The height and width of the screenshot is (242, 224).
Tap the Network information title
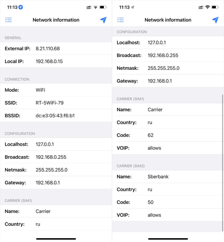tap(56, 20)
